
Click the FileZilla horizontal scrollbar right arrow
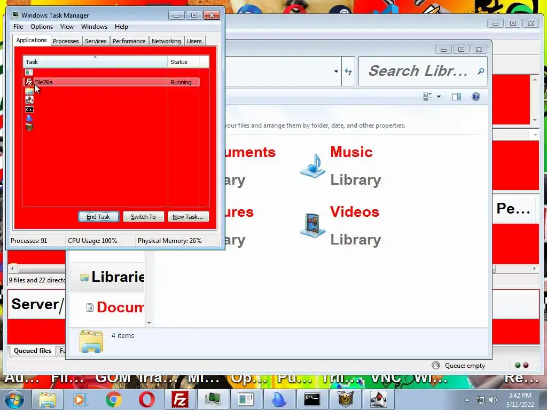click(534, 269)
